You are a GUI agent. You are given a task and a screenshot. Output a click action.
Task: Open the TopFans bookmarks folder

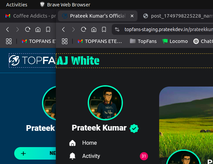tap(143, 41)
